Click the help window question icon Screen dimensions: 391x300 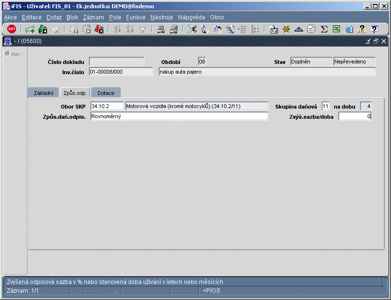375,30
